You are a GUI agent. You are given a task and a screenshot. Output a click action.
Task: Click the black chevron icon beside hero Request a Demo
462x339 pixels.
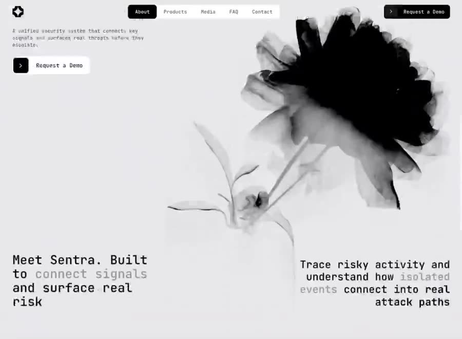pyautogui.click(x=21, y=65)
